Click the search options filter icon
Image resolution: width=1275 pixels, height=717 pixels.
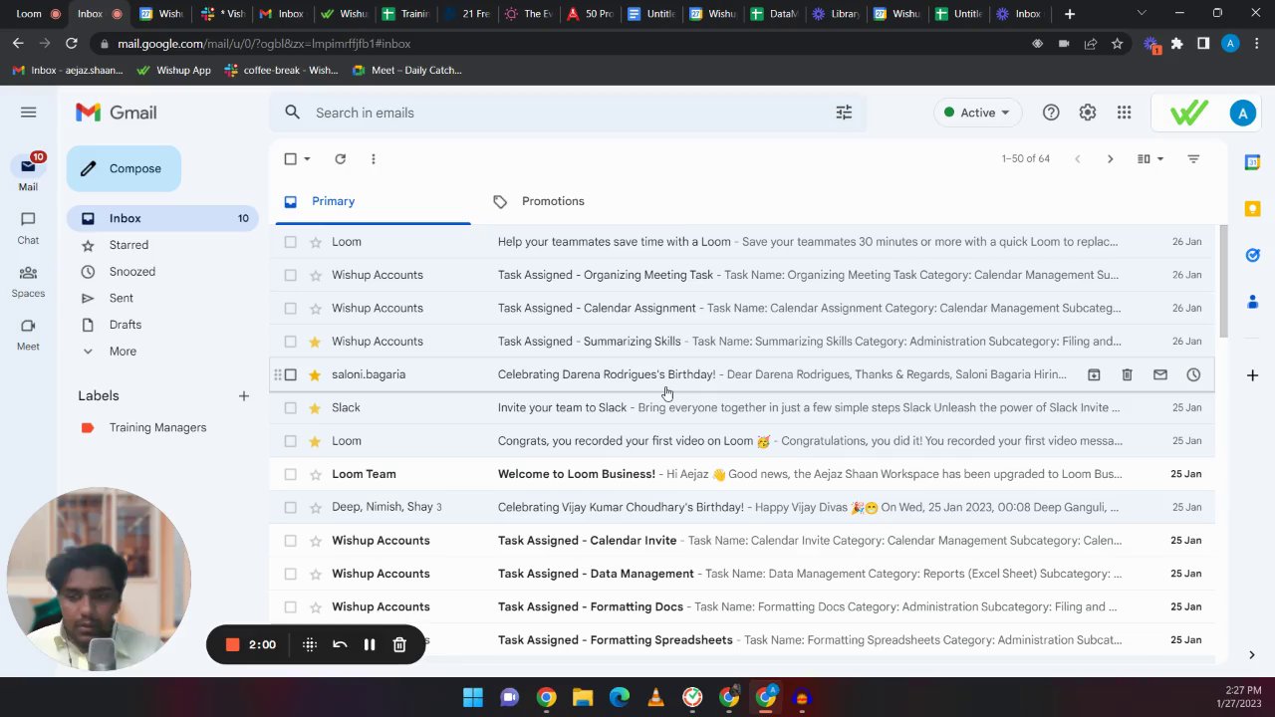click(x=844, y=113)
